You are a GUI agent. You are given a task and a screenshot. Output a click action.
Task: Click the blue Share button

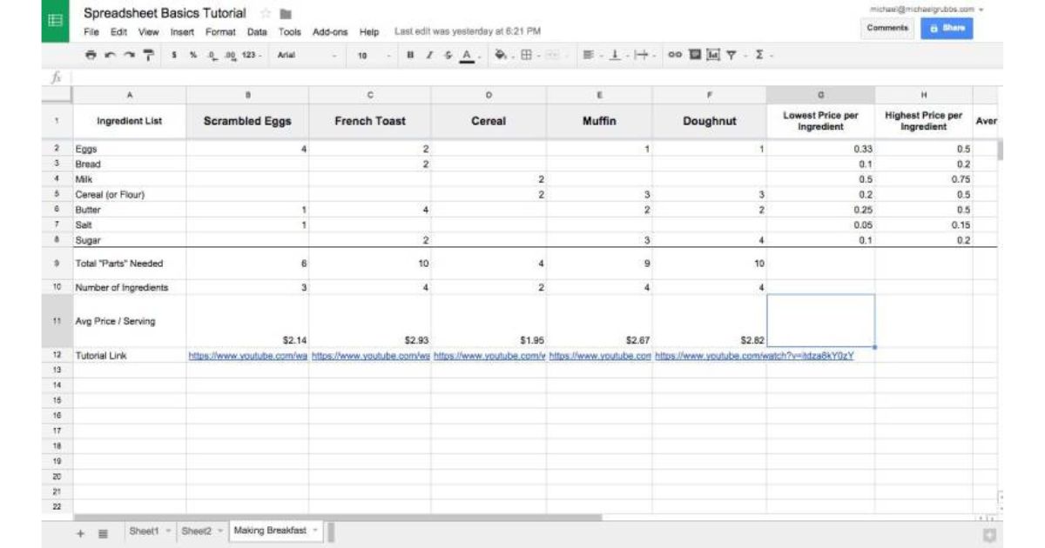click(947, 28)
